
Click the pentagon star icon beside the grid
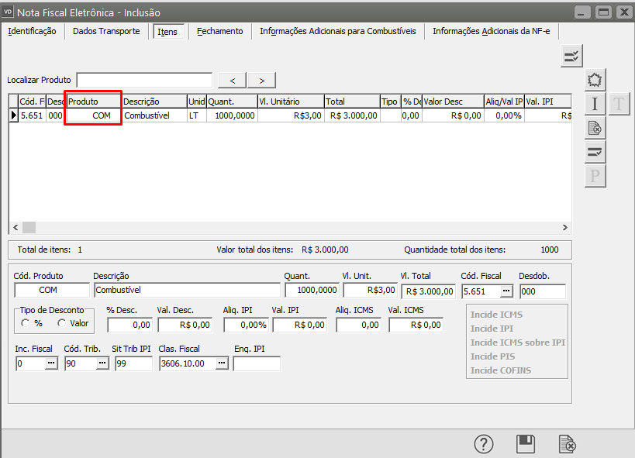[x=595, y=80]
